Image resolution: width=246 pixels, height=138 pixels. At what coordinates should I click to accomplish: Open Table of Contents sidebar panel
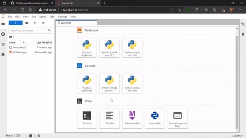(x=3, y=44)
